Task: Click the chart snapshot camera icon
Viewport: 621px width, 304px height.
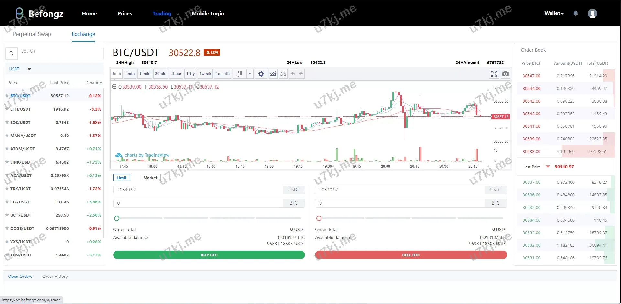Action: (505, 74)
